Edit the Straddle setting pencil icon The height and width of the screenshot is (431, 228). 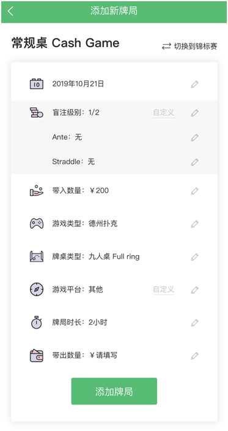click(194, 162)
